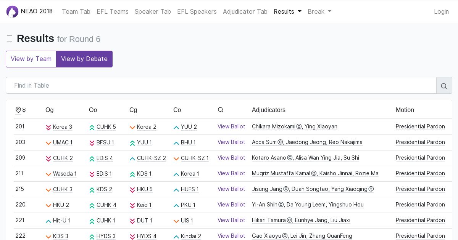Viewport: 458px width, 240px height.
Task: Select View by Debate toggle
Action: [84, 59]
